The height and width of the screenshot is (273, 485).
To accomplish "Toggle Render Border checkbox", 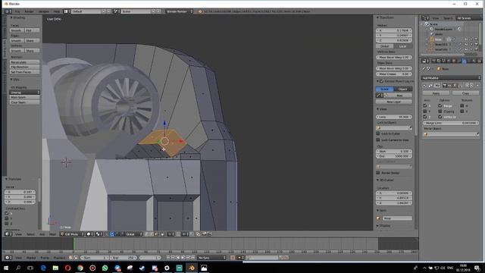I will tap(378, 173).
